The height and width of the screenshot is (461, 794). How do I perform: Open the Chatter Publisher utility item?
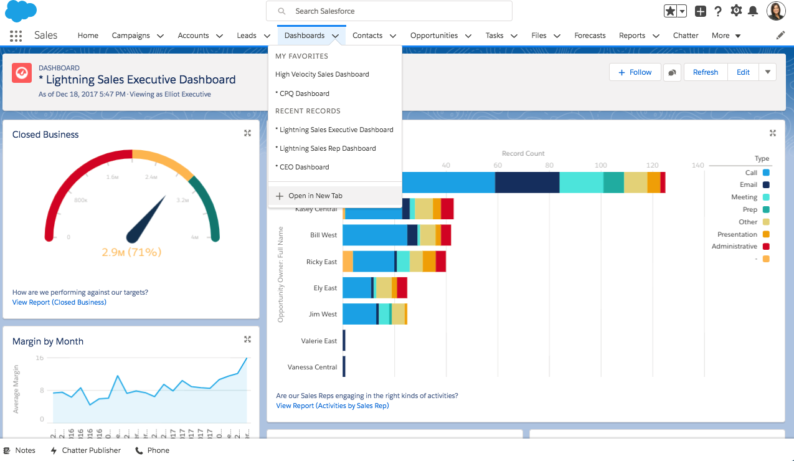point(85,450)
